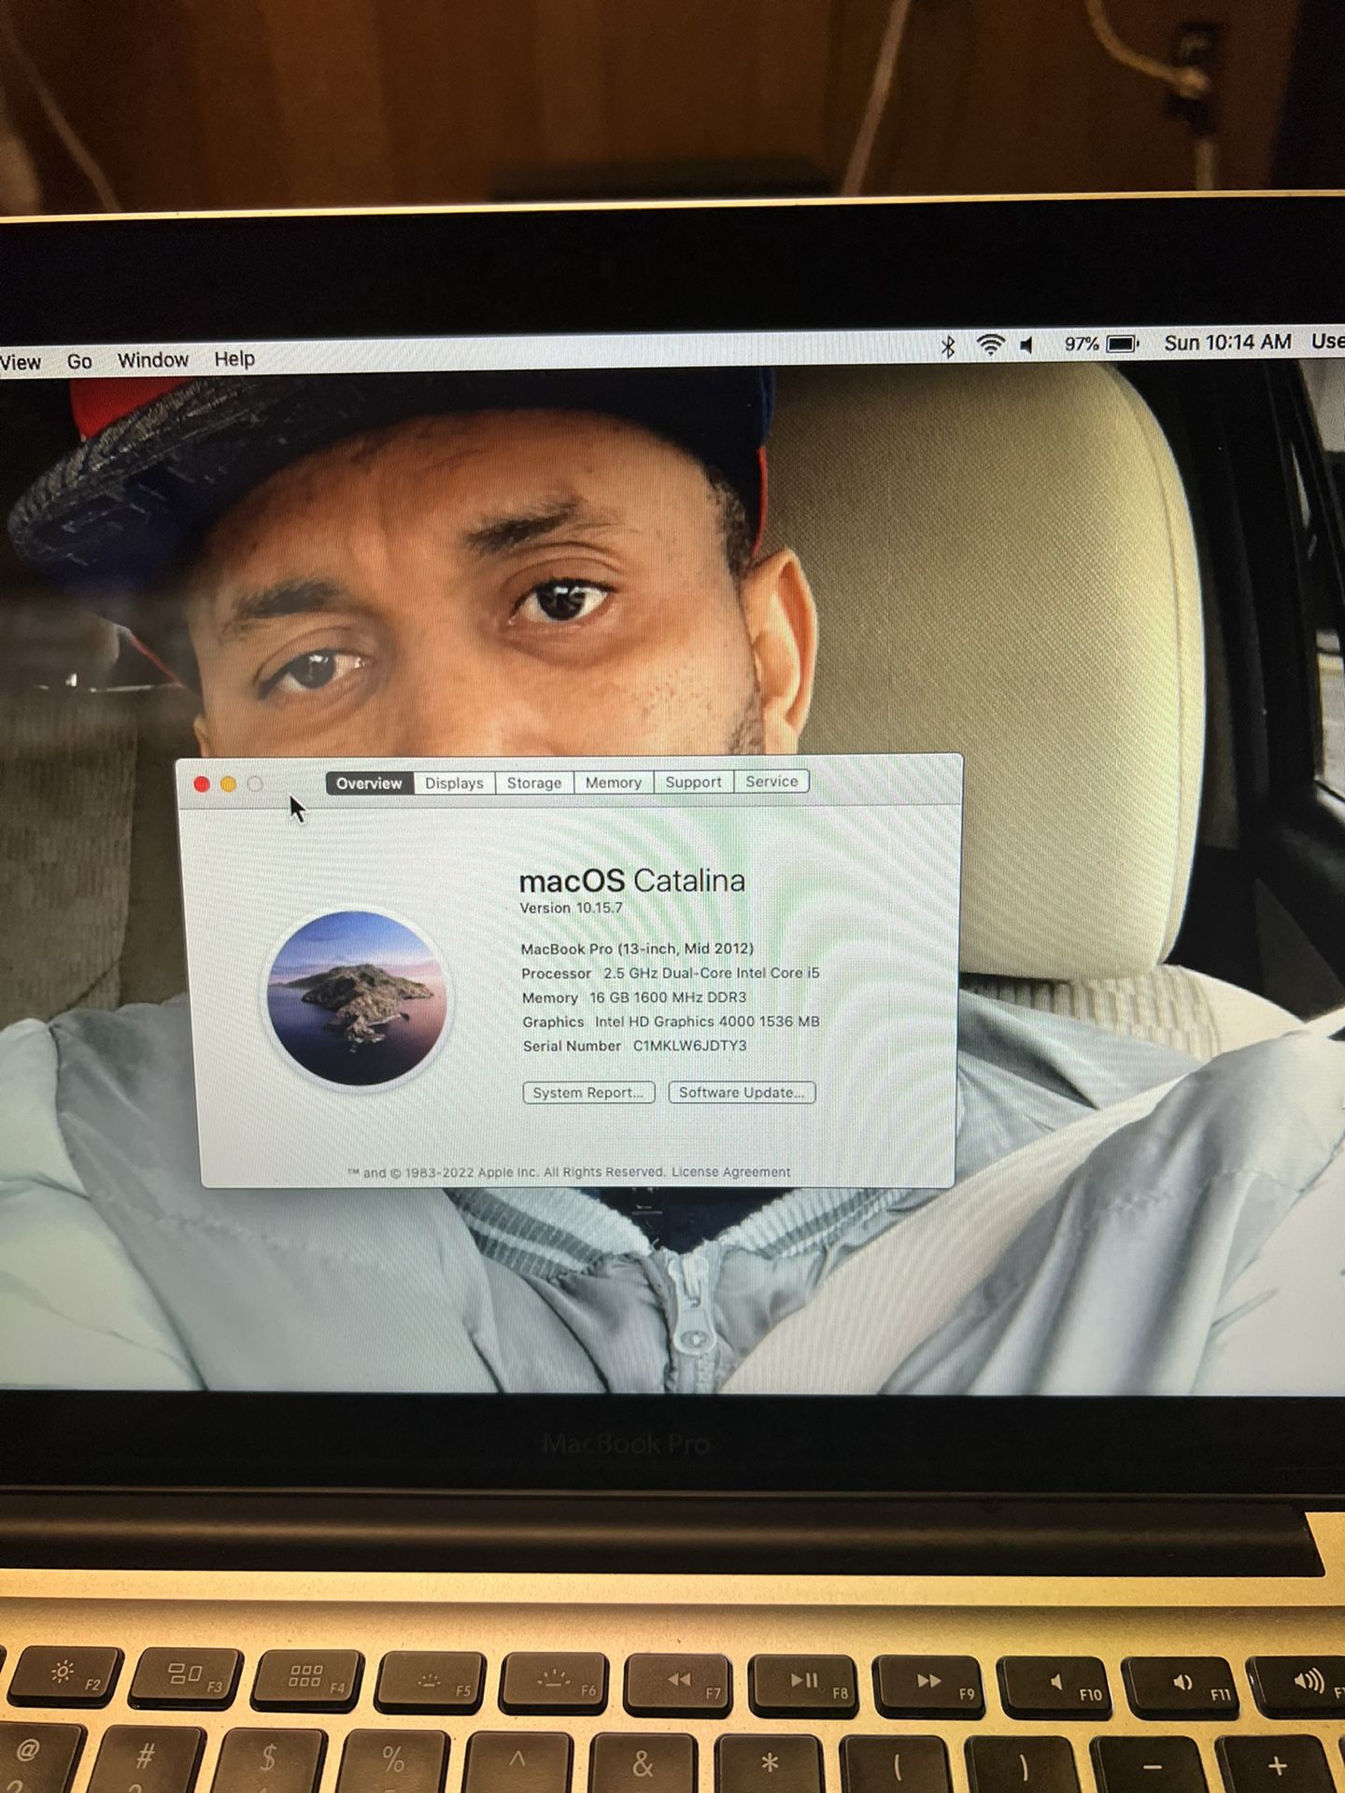Switch to the Memory tab
Viewport: 1345px width, 1793px height.
click(x=614, y=783)
